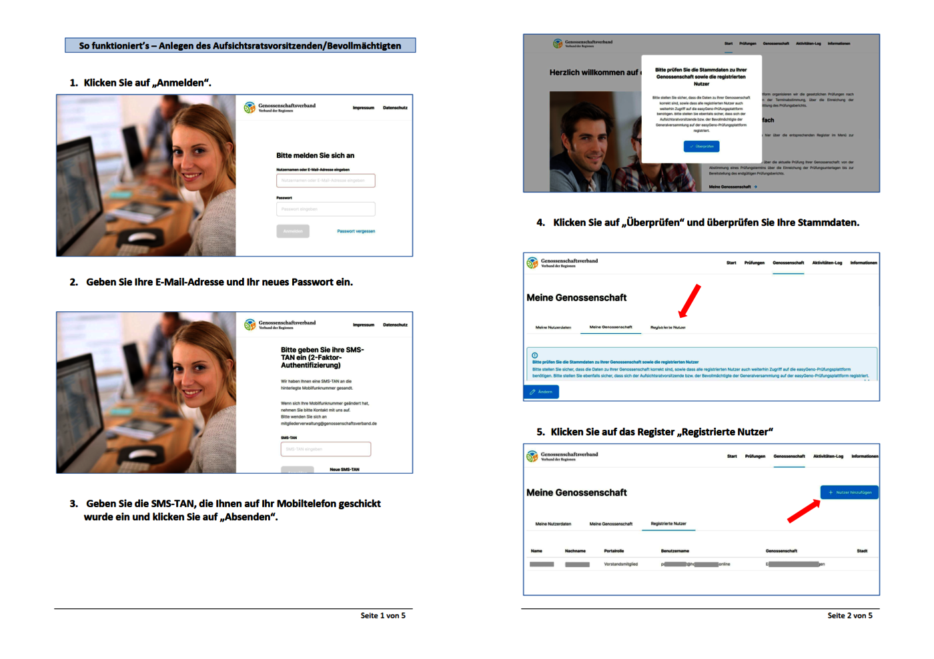Open Impressum in the login screenshot
Viewport: 934px width, 659px height.
pos(364,108)
